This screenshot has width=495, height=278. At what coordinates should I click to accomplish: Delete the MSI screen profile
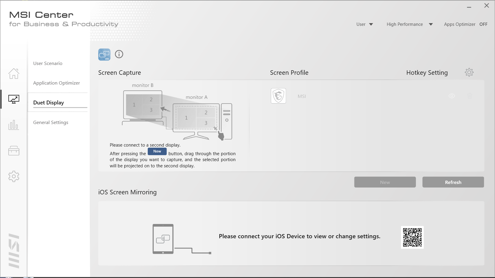click(x=469, y=96)
